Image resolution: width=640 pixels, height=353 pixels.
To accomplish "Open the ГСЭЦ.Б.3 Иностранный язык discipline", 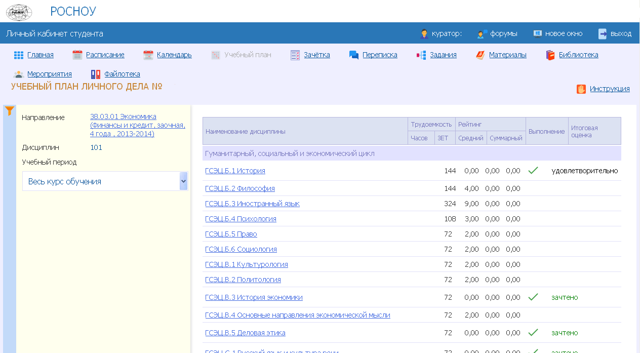I will (252, 204).
